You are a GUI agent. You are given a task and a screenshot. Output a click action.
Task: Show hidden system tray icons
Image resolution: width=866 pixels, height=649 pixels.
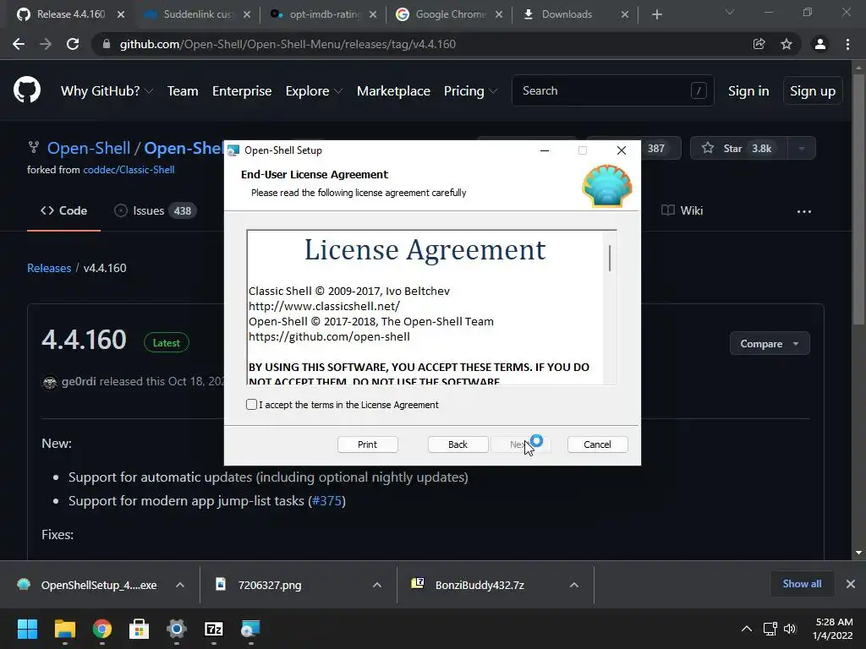click(x=746, y=629)
